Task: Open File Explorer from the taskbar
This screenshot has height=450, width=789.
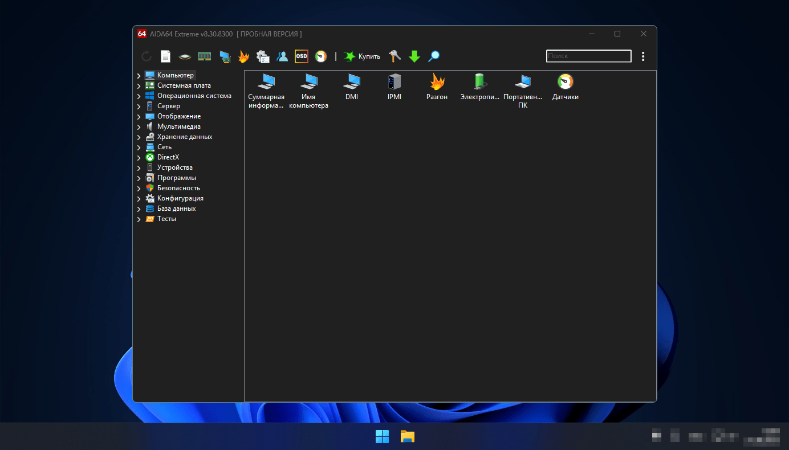Action: (407, 436)
